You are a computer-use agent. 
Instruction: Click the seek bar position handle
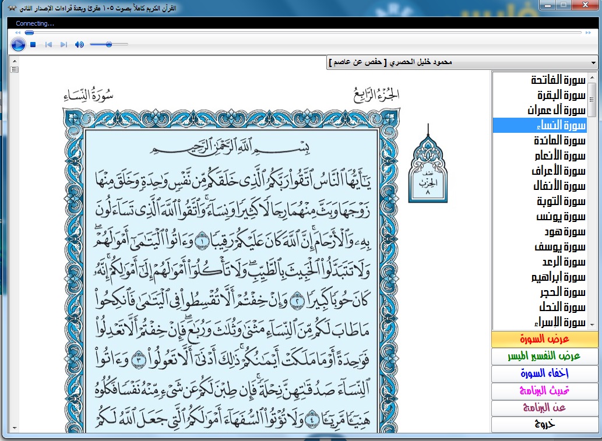(x=29, y=33)
